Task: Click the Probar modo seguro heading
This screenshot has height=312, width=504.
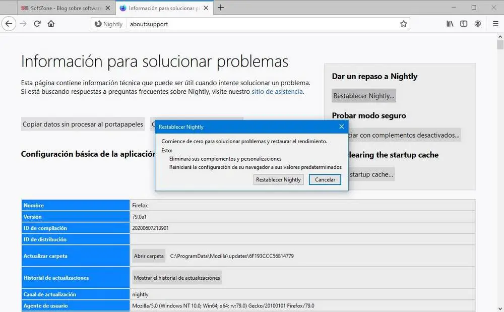Action: pos(369,115)
